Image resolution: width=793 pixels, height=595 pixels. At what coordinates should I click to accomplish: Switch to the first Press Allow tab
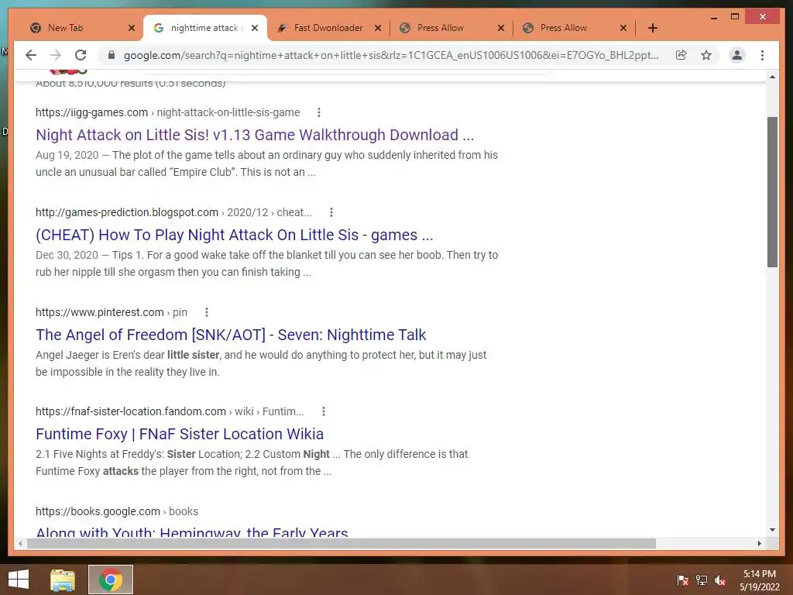click(451, 28)
